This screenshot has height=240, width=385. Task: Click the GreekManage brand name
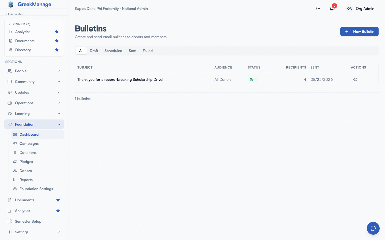[x=34, y=4]
